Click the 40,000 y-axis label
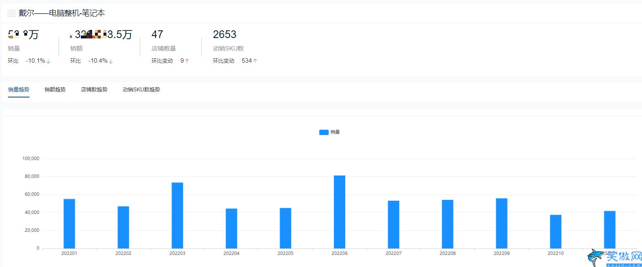642x267 pixels. click(32, 213)
